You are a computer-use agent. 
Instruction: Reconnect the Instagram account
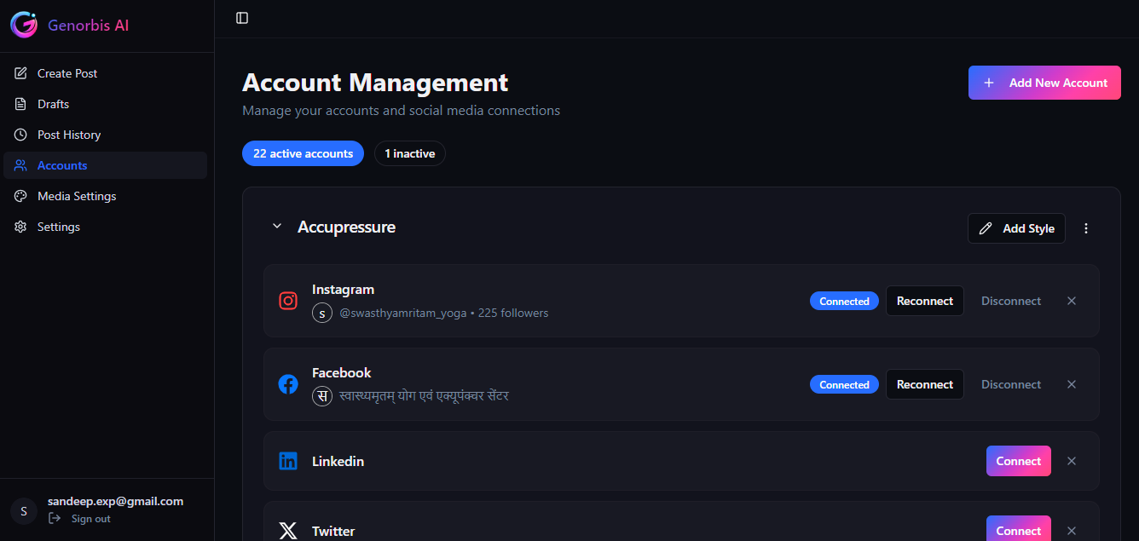(x=924, y=300)
